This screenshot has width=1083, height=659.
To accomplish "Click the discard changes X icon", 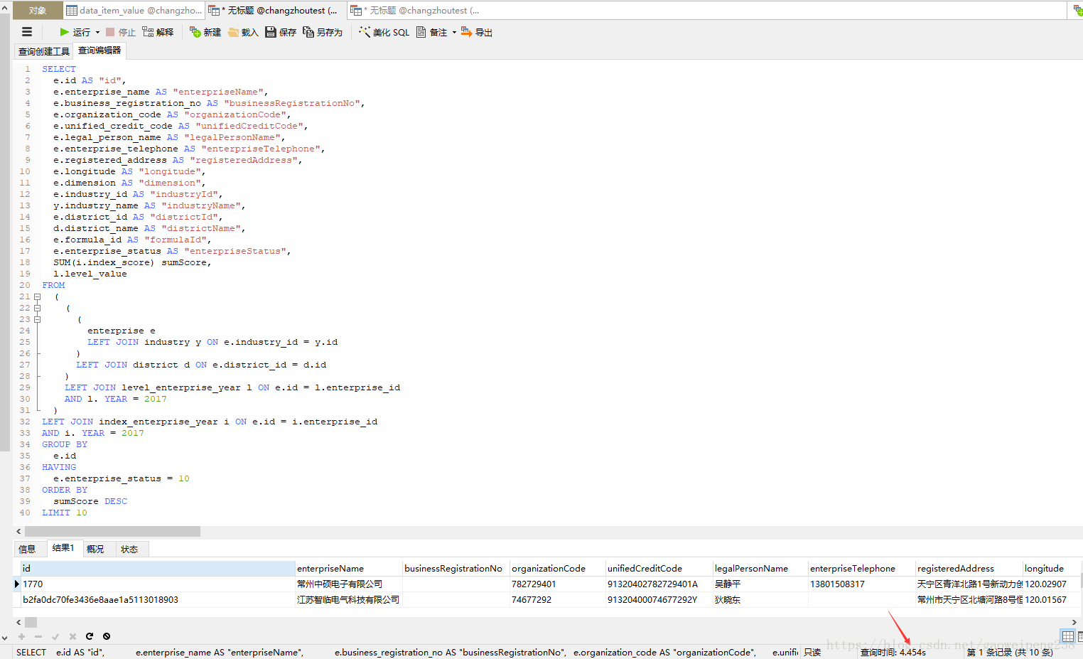I will 72,636.
